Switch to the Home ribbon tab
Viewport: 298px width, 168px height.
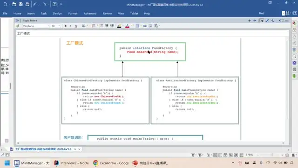17,13
